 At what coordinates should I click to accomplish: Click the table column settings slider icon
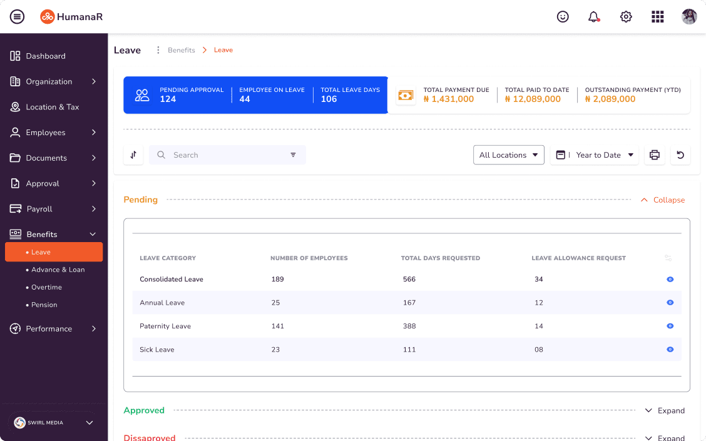[668, 258]
